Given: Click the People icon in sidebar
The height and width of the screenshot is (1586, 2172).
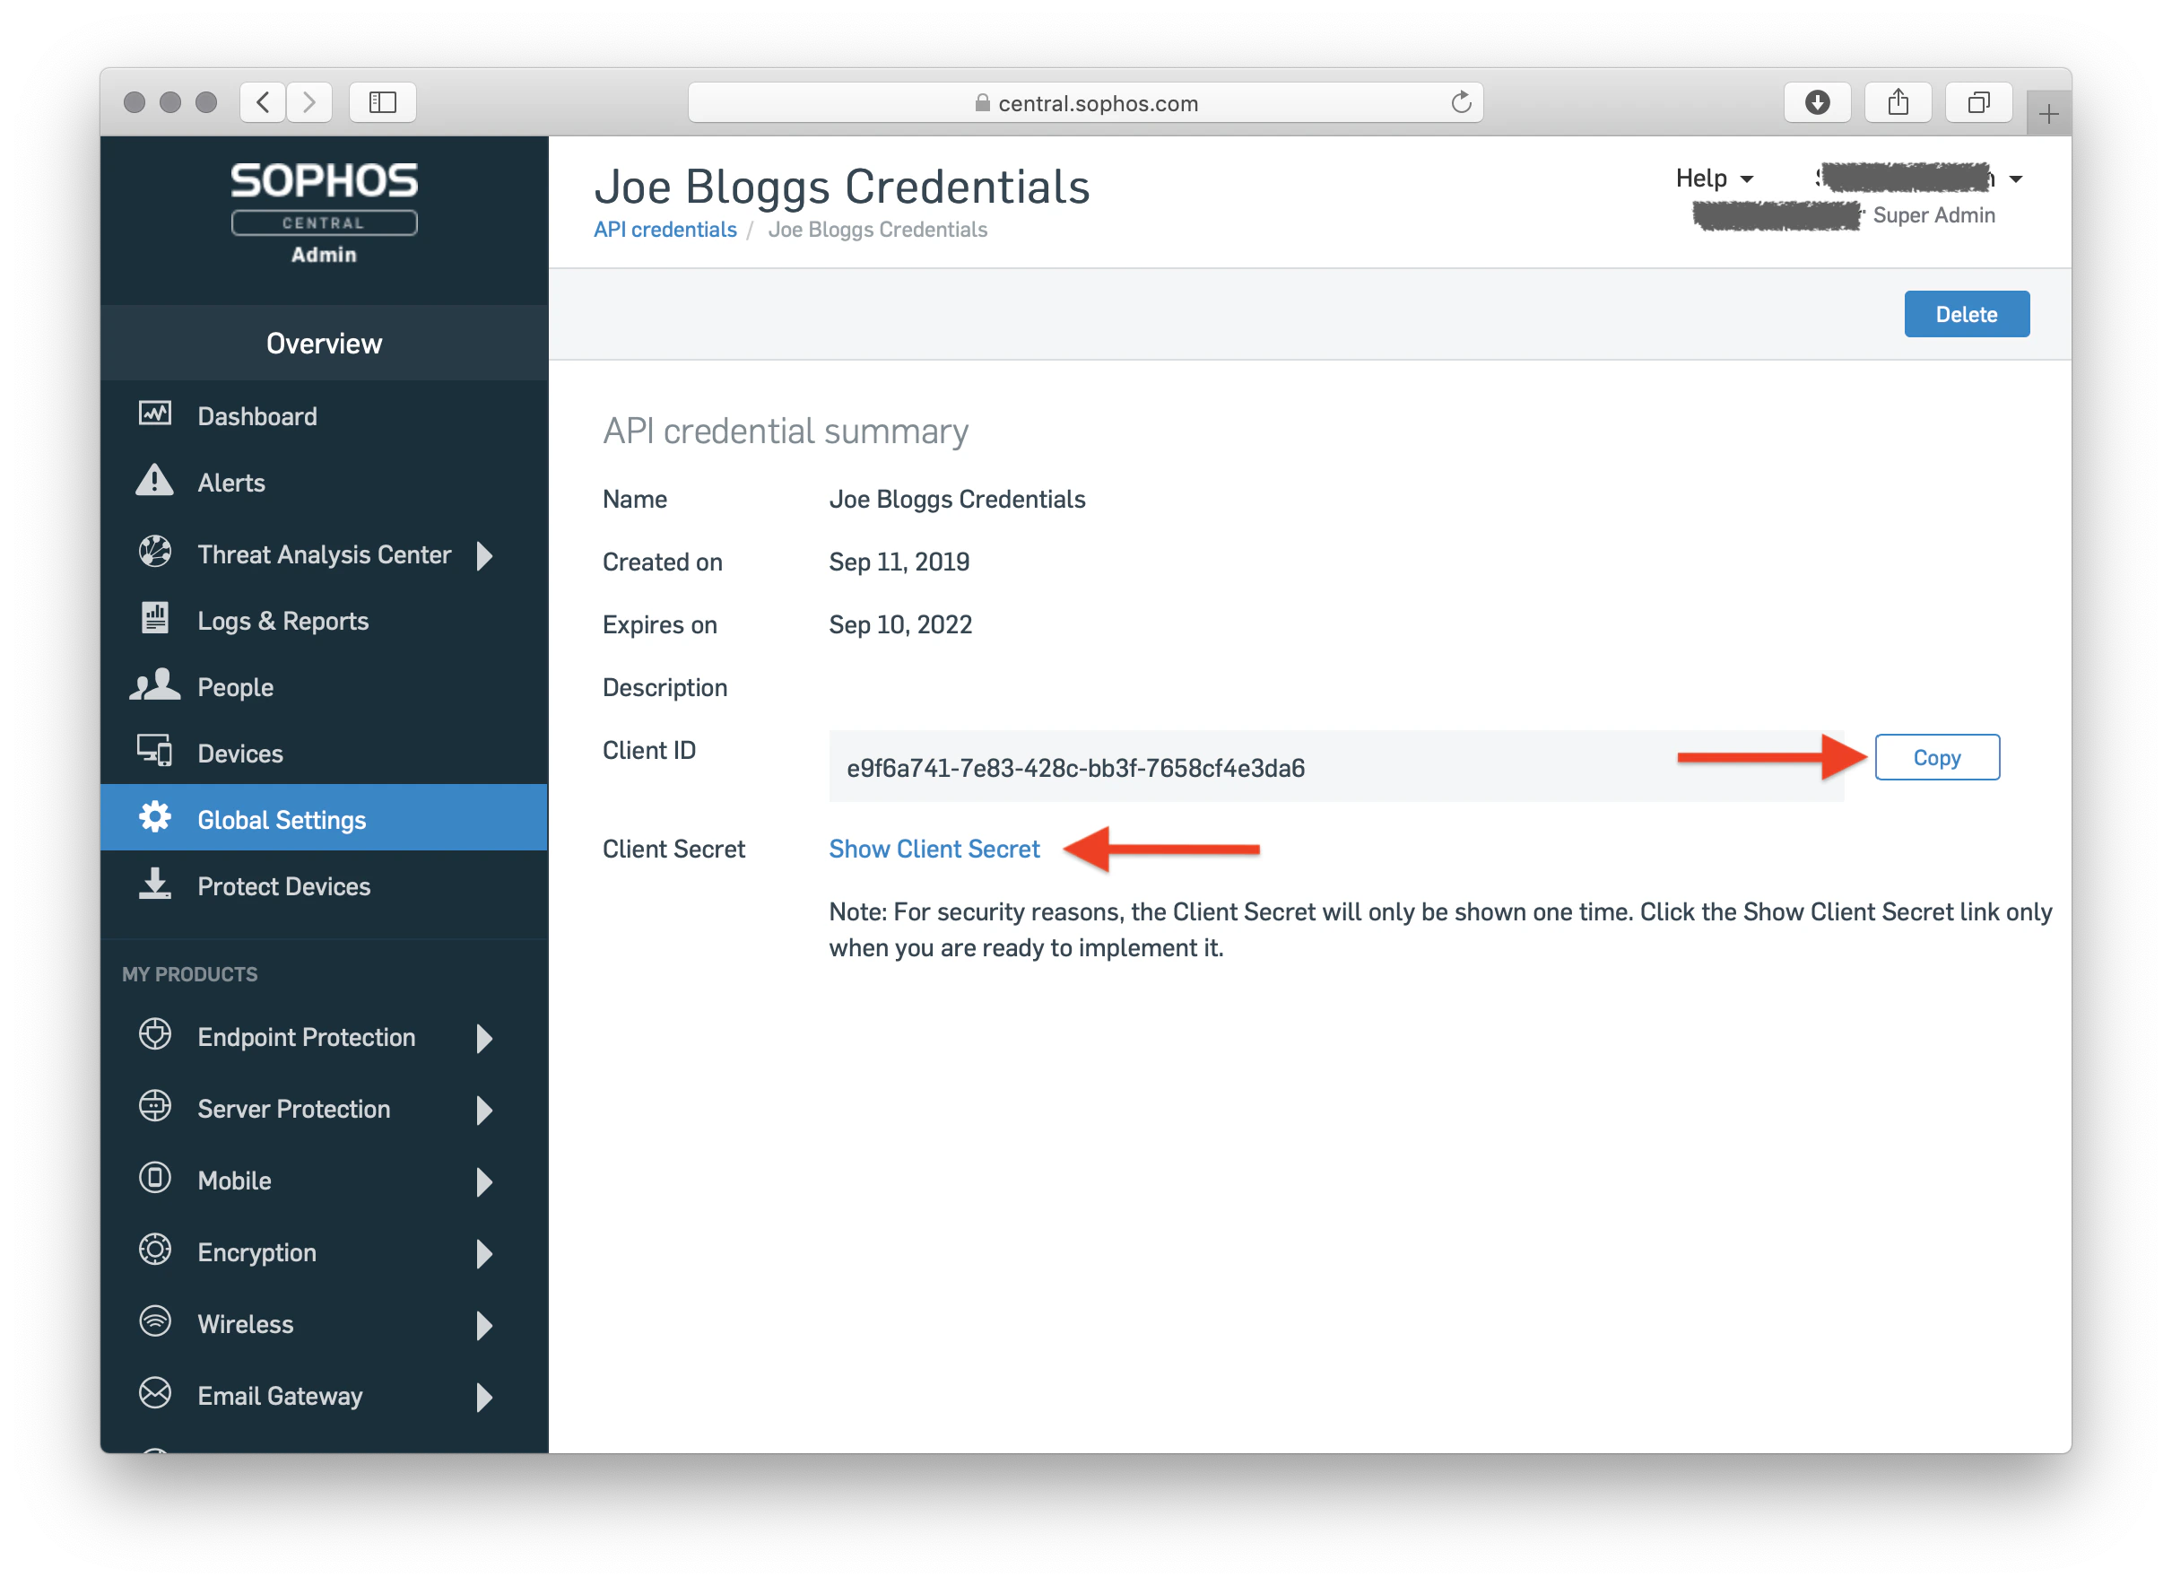Looking at the screenshot, I should coord(154,684).
